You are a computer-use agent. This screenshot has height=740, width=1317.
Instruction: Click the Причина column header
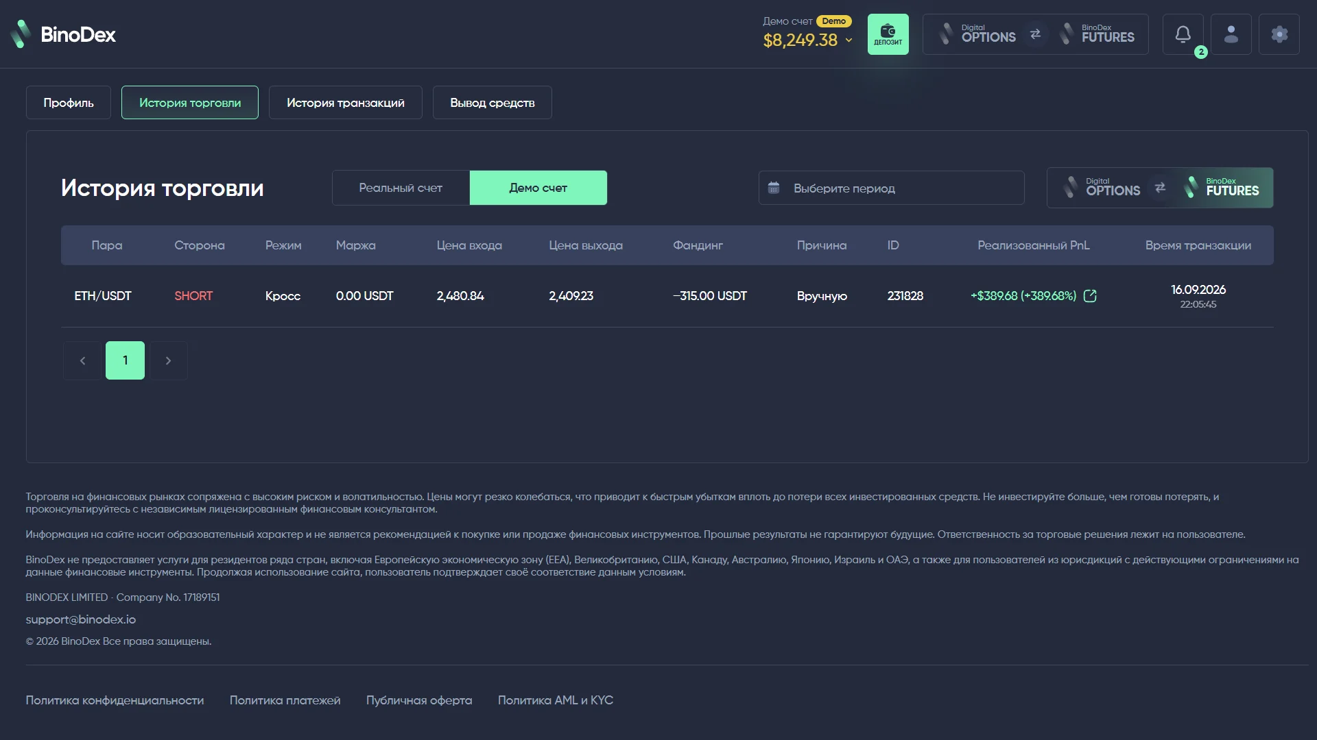point(821,245)
